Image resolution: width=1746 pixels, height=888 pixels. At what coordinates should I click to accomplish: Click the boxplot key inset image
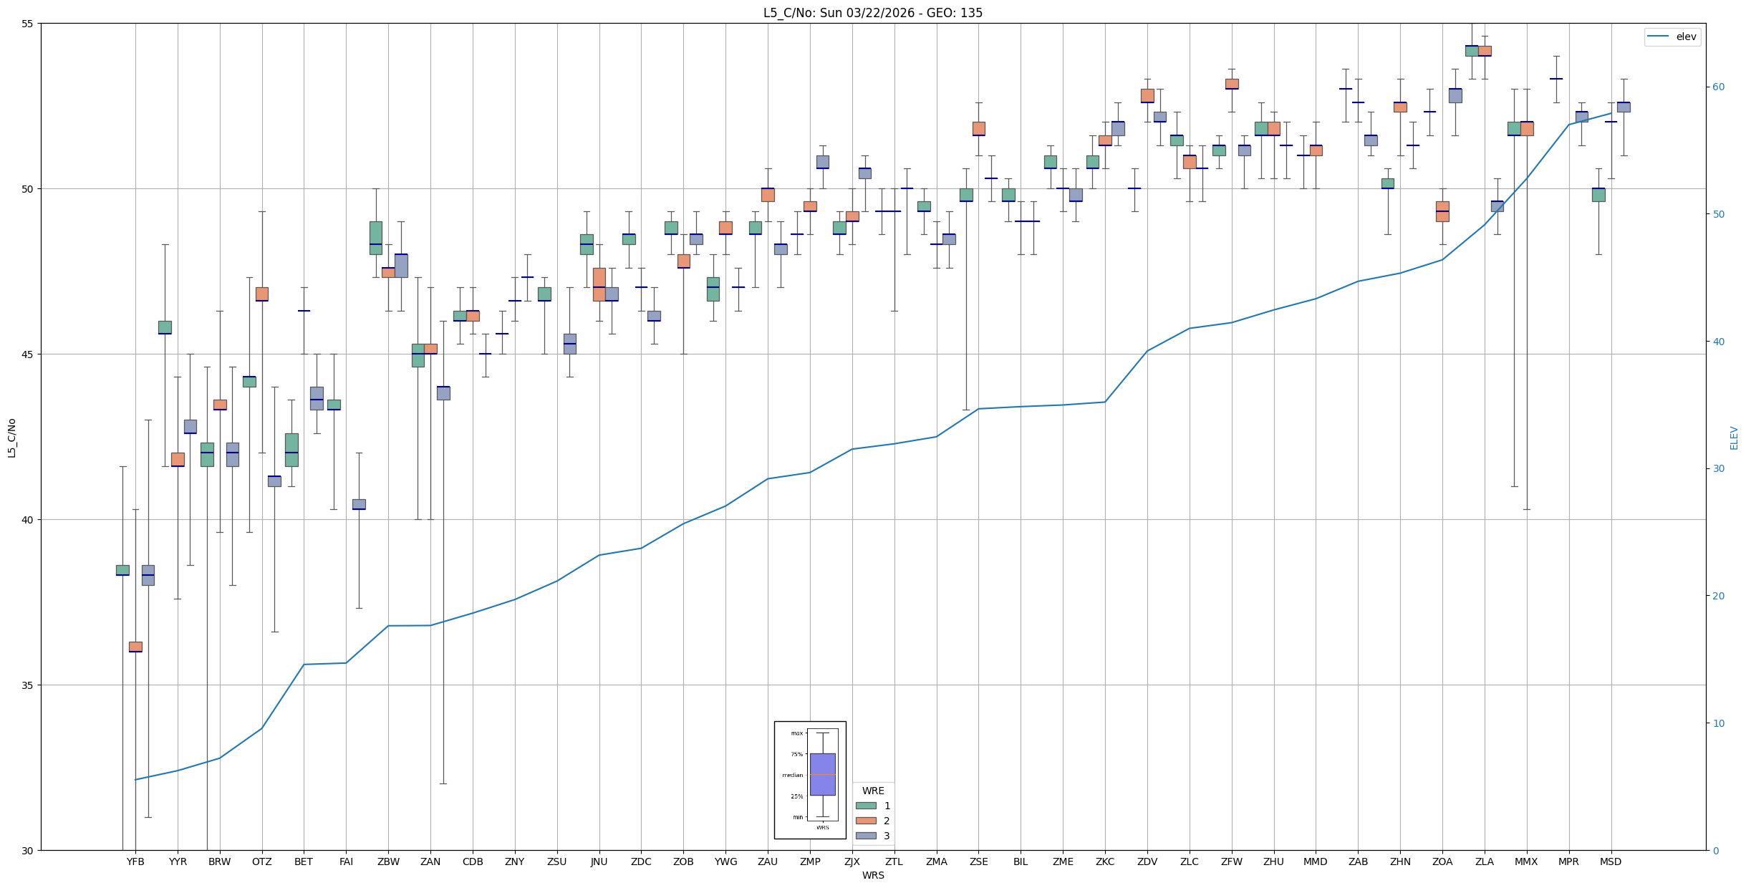[x=810, y=780]
